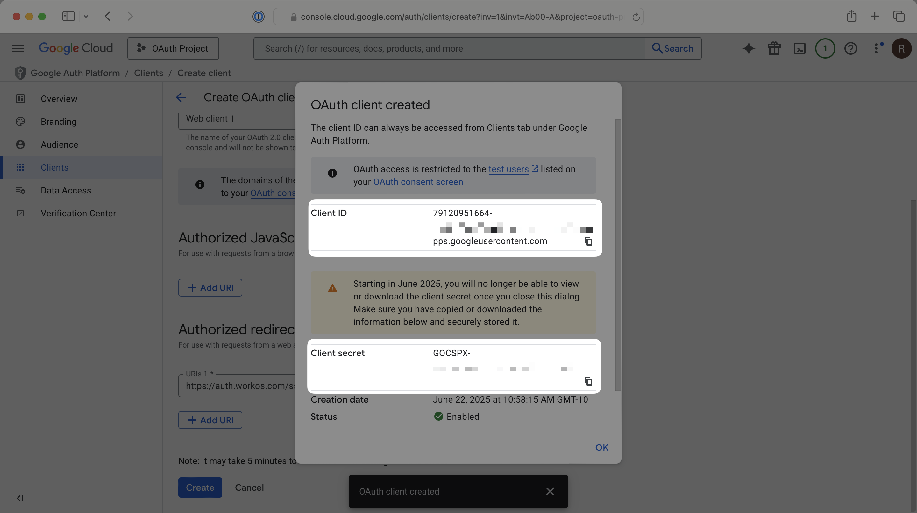Click the Safari share button

[x=852, y=16]
